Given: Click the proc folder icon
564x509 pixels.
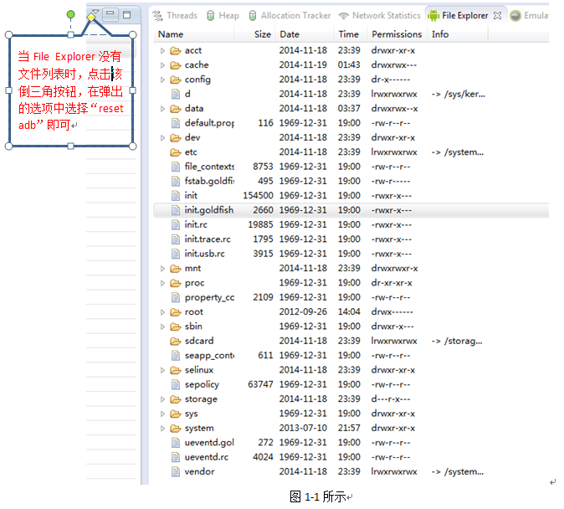Looking at the screenshot, I should point(175,283).
